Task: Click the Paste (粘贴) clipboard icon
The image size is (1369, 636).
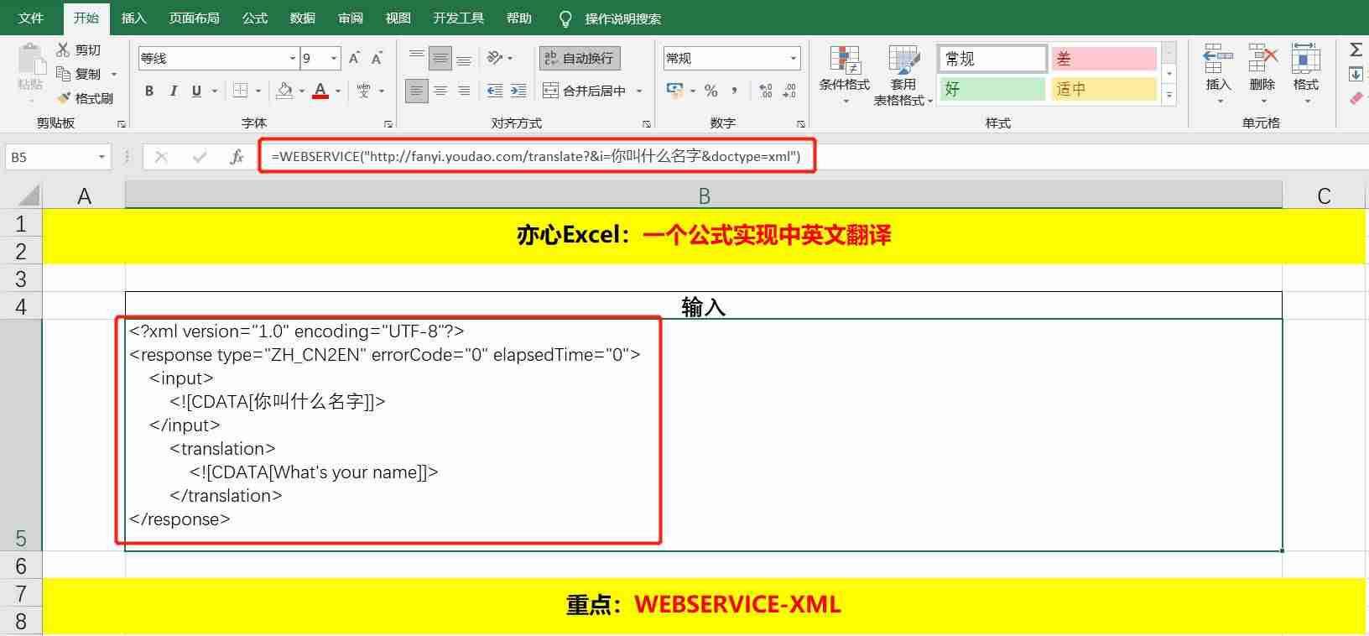Action: coord(30,60)
